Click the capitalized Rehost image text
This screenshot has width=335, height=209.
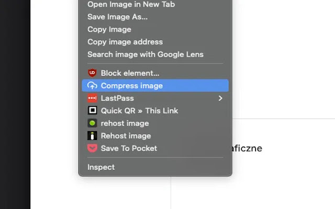point(126,136)
